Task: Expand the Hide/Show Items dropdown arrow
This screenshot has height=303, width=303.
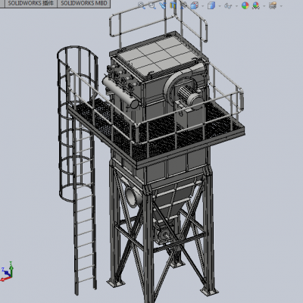Action: click(x=236, y=5)
